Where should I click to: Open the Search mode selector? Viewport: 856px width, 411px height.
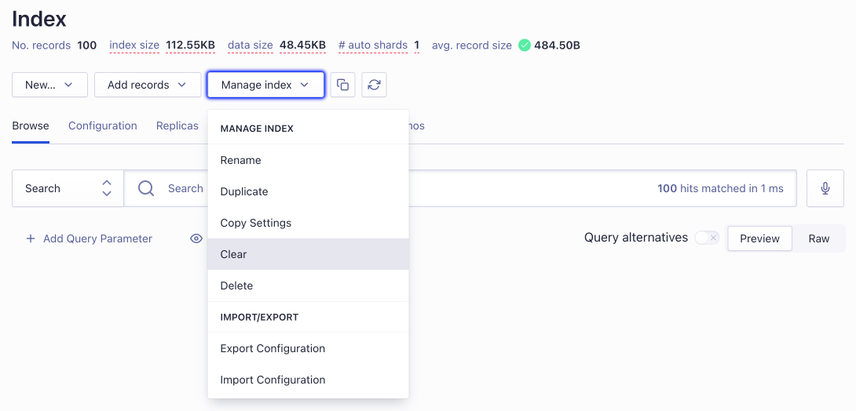pos(68,188)
